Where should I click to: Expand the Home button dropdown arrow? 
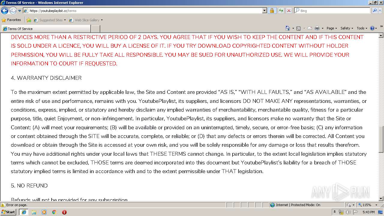click(x=293, y=28)
